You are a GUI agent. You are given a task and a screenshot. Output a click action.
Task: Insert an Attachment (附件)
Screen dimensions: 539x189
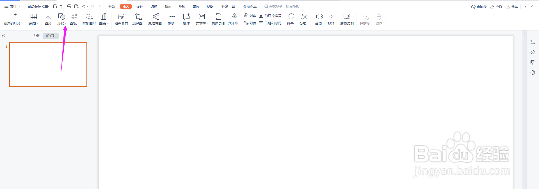250,23
